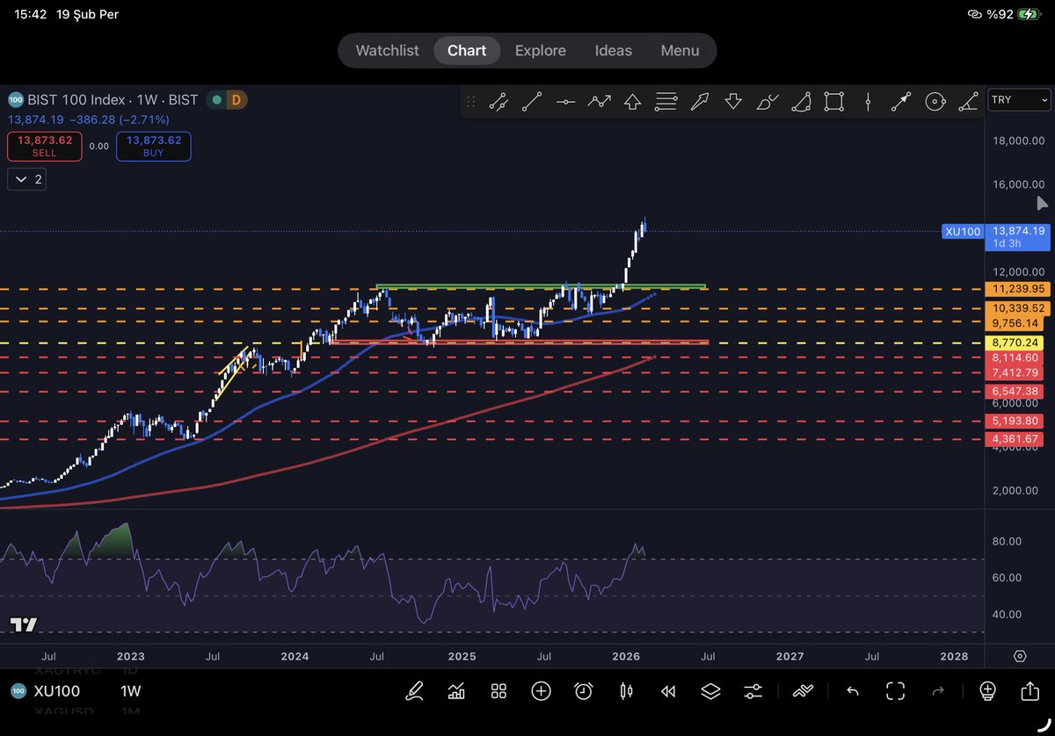Screen dimensions: 1055x736
Task: Open the indicators chart icon
Action: pos(456,691)
